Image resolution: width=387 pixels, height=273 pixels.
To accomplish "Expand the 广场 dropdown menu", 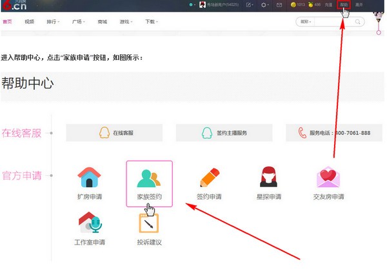I will pos(79,21).
